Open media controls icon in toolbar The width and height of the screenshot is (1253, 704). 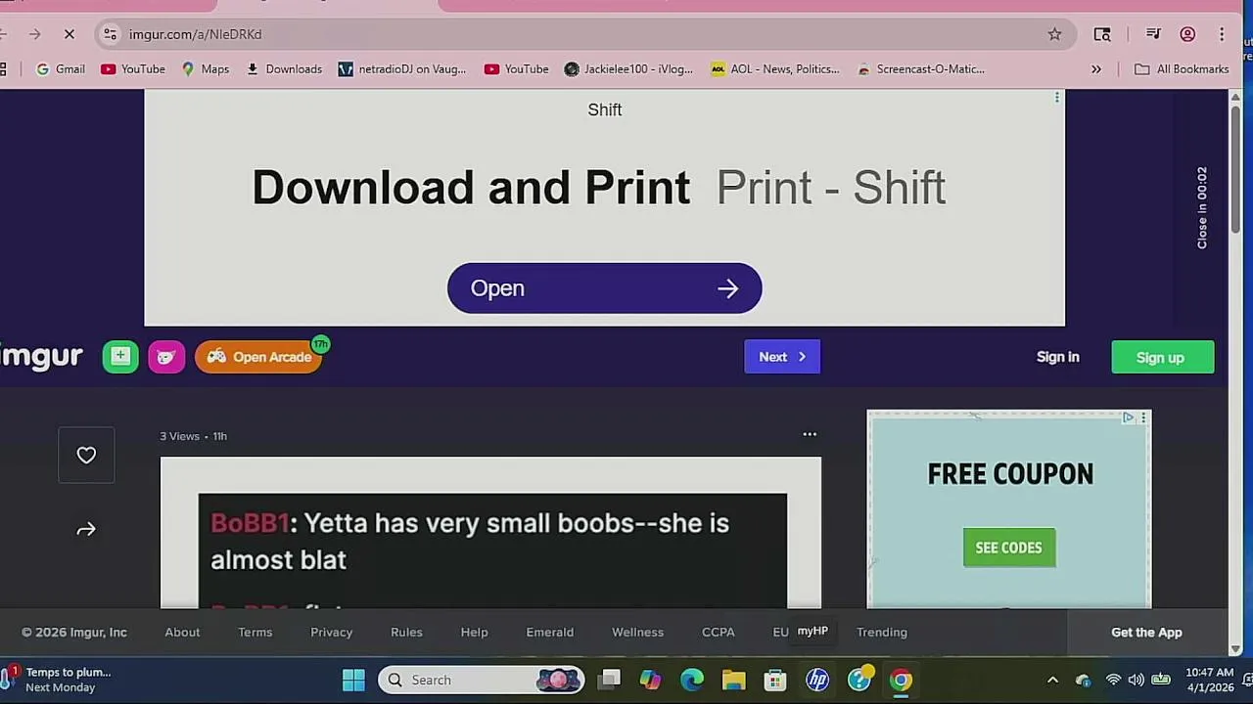[1153, 34]
